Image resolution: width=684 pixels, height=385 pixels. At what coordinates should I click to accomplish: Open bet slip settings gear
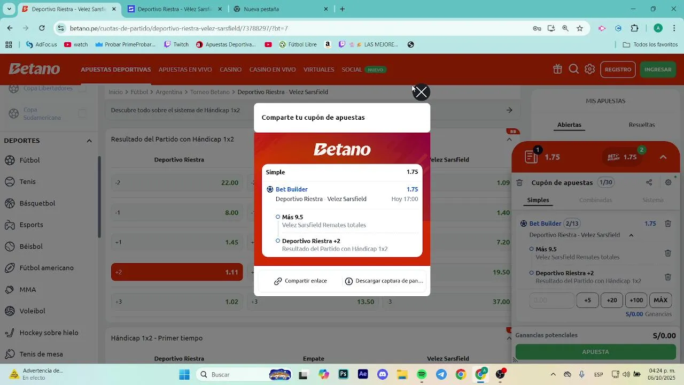click(x=668, y=182)
